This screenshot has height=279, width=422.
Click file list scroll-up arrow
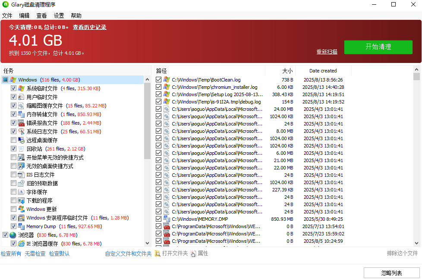[417, 69]
